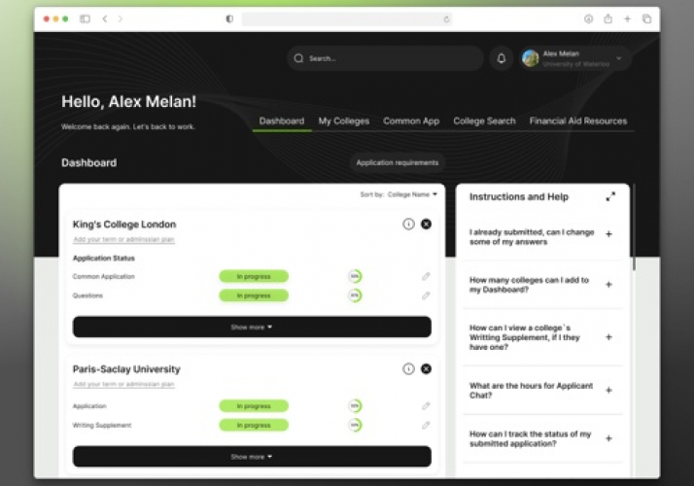Click Paris-Saclay 'Add your term' link
Screen dimensions: 694x486
[x=123, y=384]
